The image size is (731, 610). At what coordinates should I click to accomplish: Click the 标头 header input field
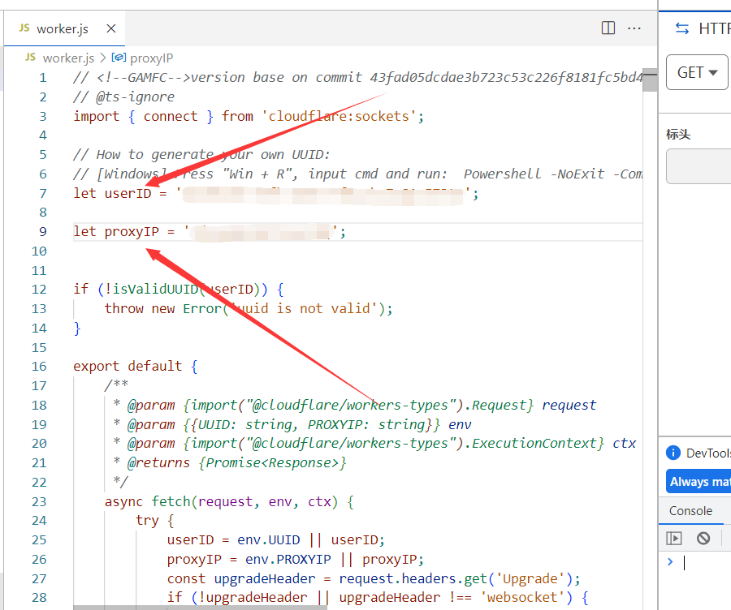[x=700, y=166]
